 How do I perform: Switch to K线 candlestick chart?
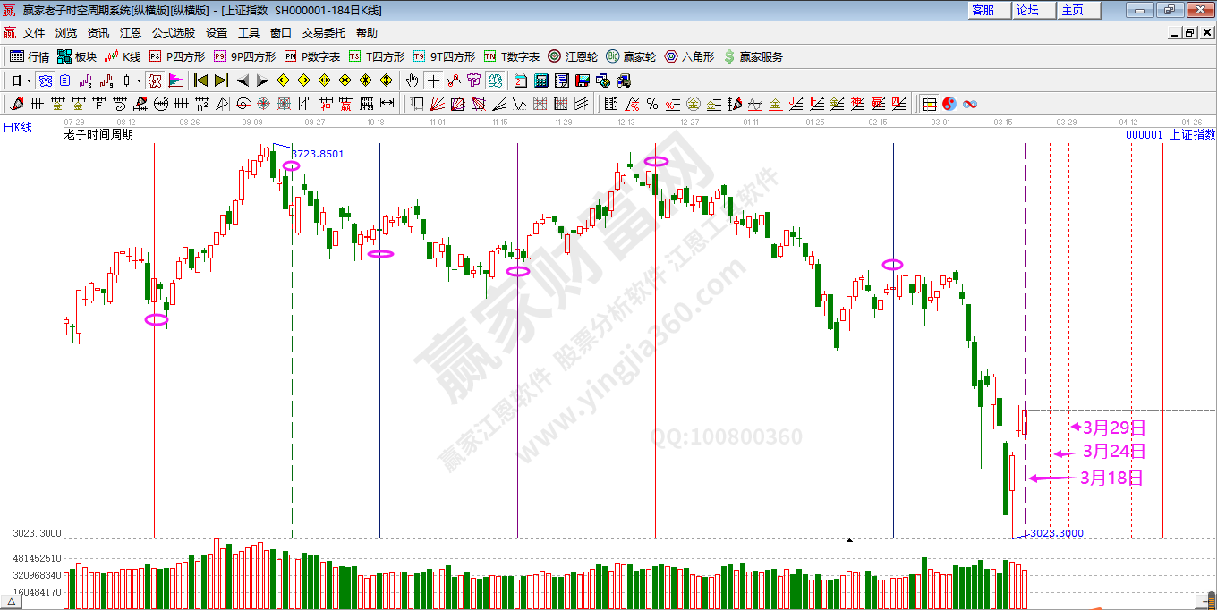123,56
